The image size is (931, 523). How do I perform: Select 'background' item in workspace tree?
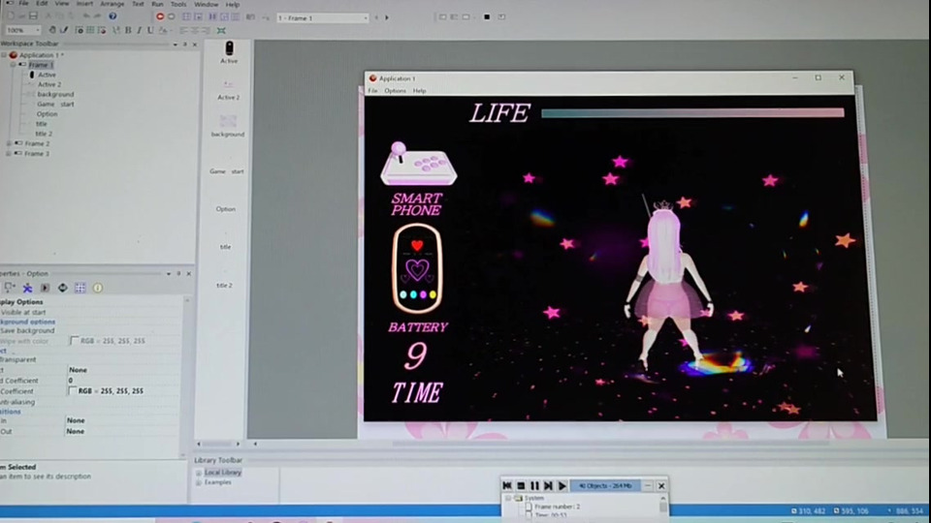(x=55, y=94)
